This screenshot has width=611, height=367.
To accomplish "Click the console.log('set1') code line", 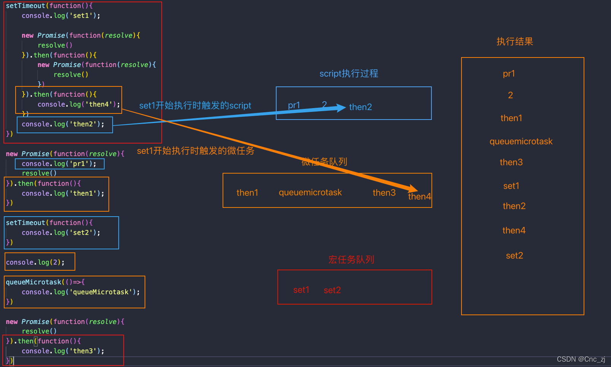I will tap(61, 16).
